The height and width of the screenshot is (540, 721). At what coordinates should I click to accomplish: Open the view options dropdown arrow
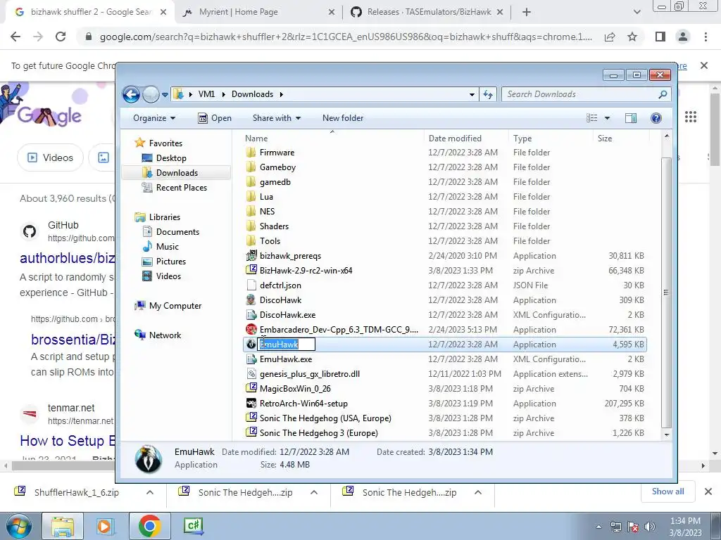pos(607,118)
